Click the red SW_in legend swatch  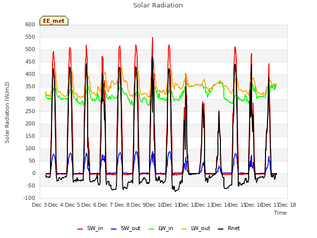[80, 229]
